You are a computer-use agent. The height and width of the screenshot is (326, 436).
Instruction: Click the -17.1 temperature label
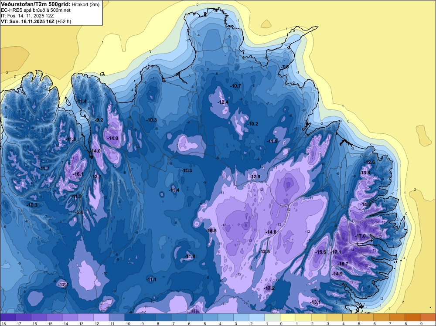coord(336,252)
